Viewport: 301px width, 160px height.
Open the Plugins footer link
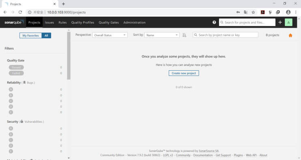238,155
